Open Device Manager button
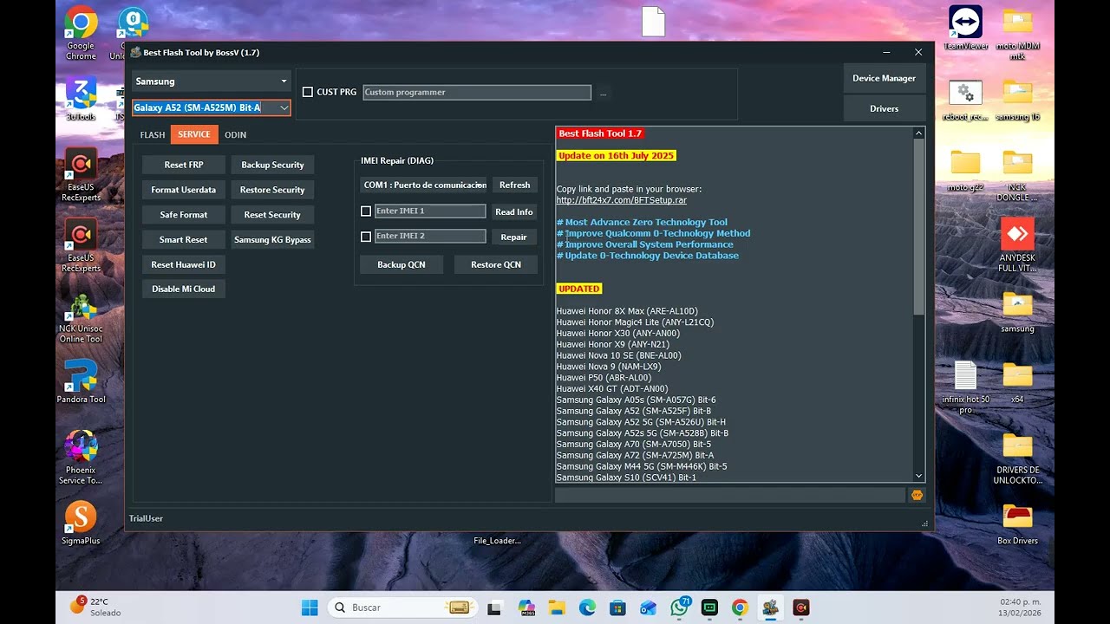The image size is (1110, 624). click(884, 78)
